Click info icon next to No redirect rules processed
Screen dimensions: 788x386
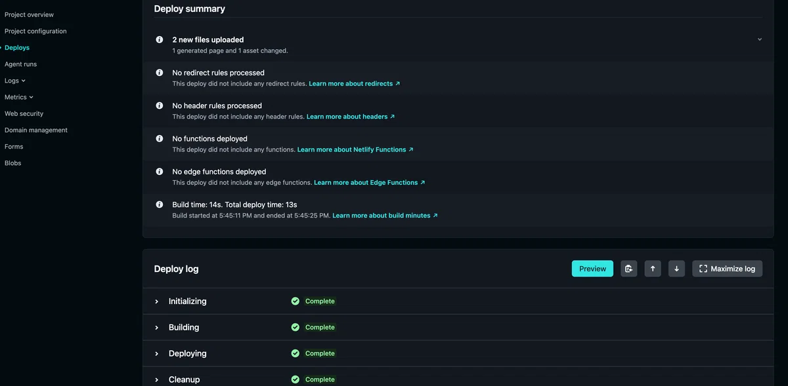tap(160, 73)
